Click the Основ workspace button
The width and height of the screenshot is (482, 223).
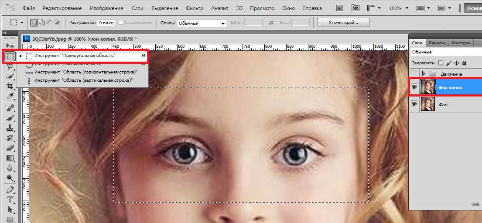coord(473,8)
